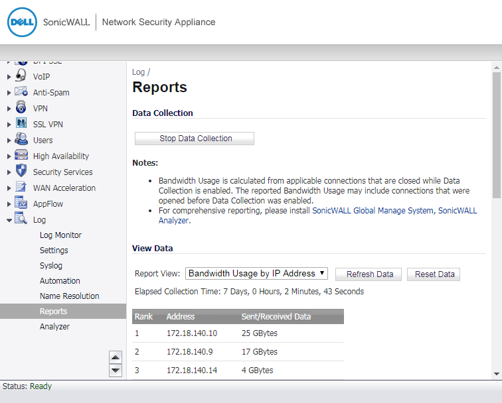This screenshot has height=403, width=502.
Task: Open the Users sidebar section
Action: (43, 141)
